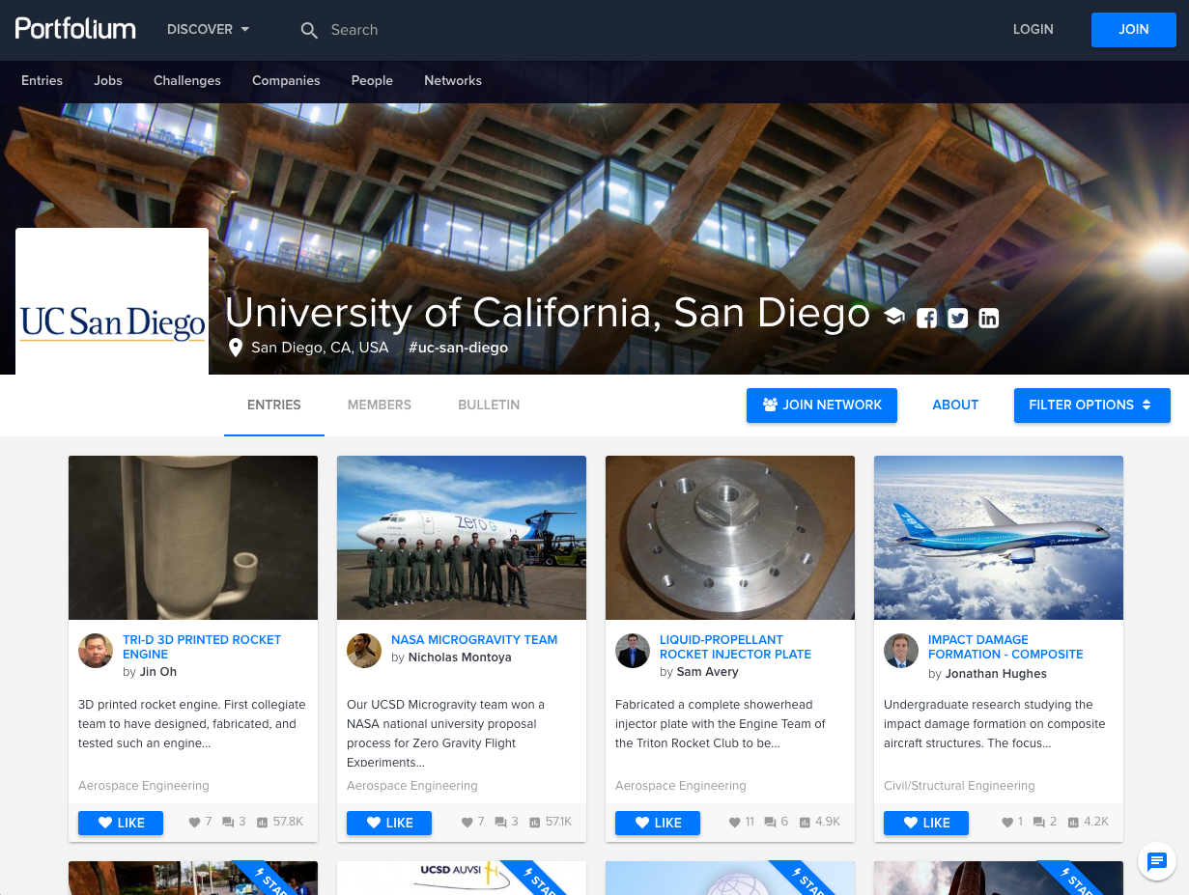
Task: Click the location pin icon
Action: (x=236, y=348)
